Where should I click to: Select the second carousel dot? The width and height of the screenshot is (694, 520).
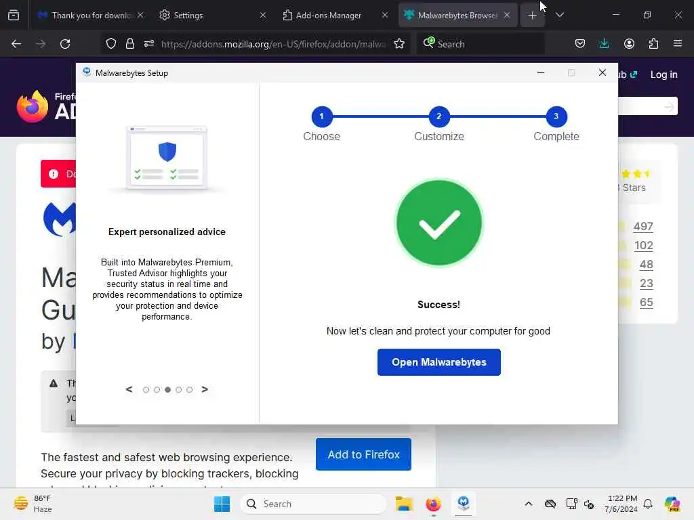point(157,389)
